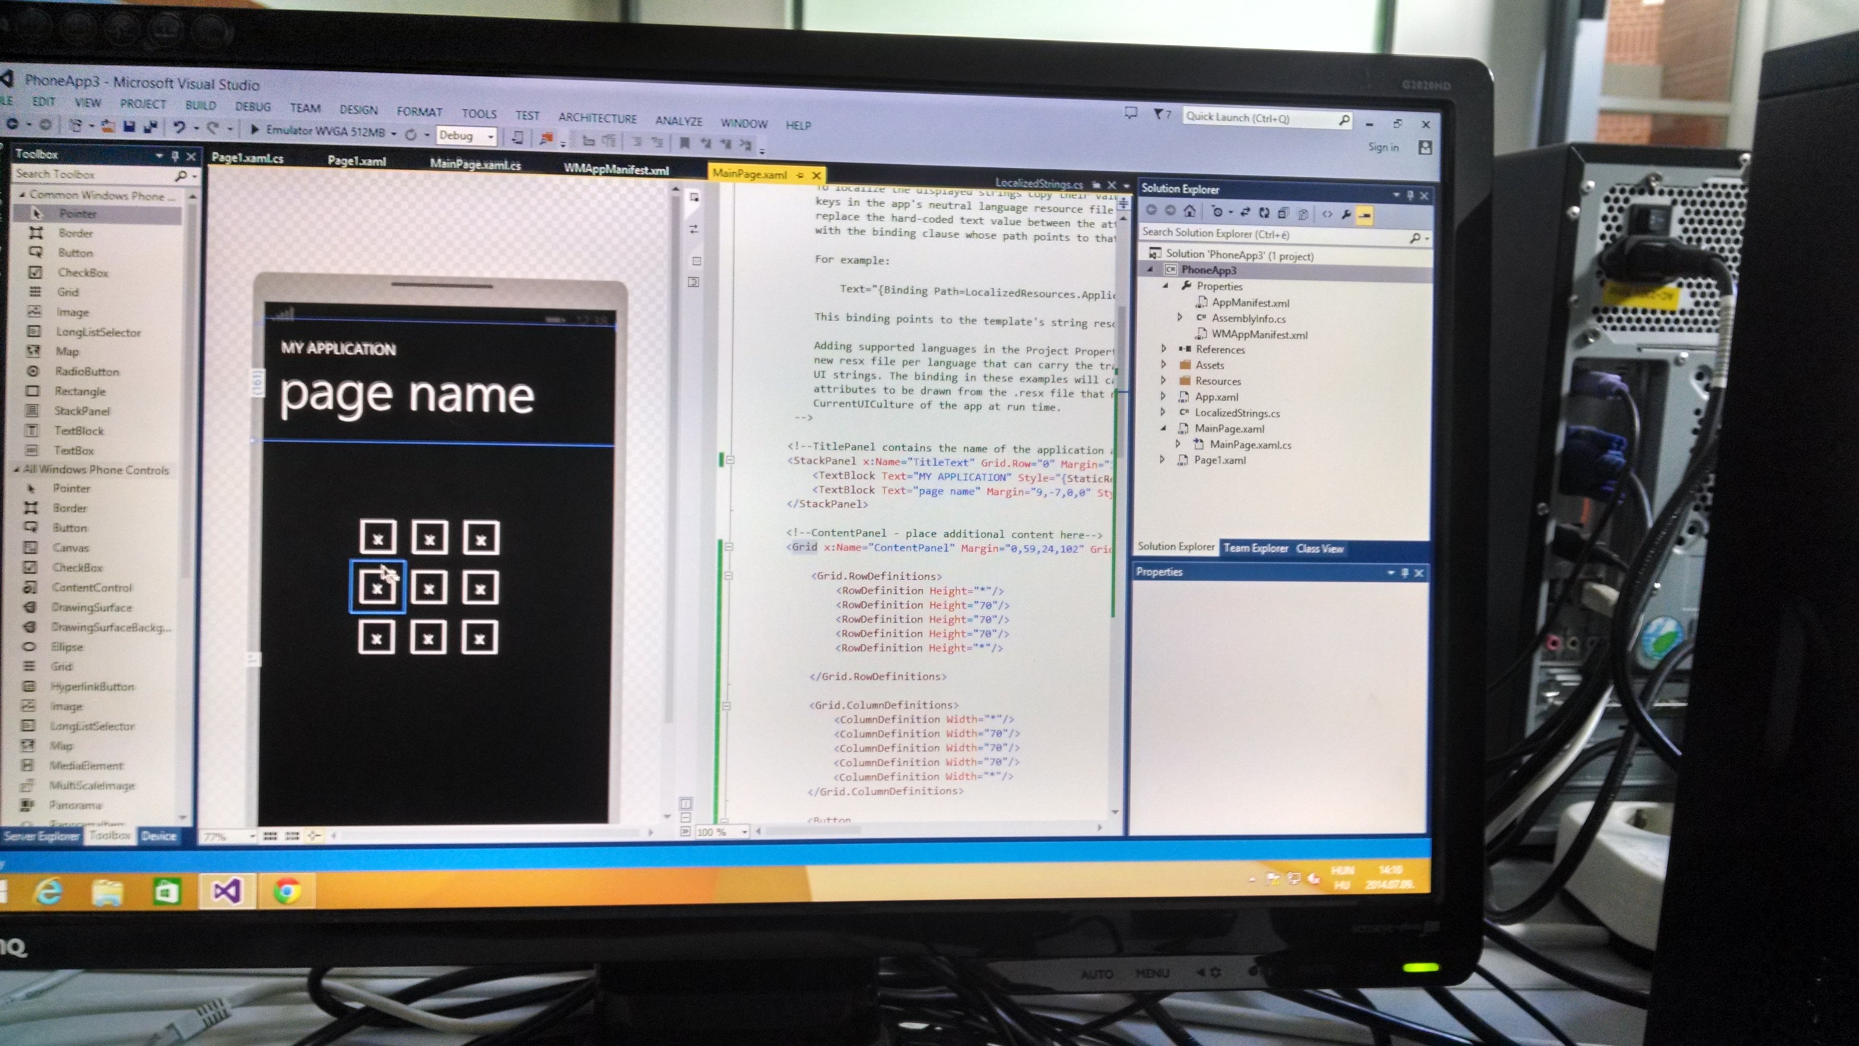This screenshot has height=1046, width=1859.
Task: Select the Pointer tool in Common controls
Action: click(x=77, y=213)
